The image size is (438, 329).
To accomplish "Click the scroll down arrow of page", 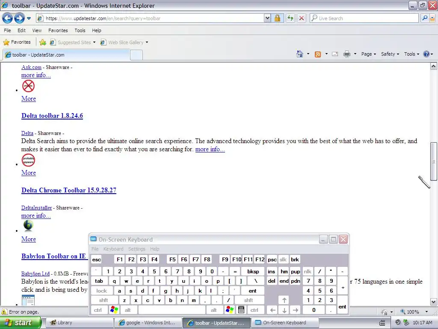I will coord(433,302).
